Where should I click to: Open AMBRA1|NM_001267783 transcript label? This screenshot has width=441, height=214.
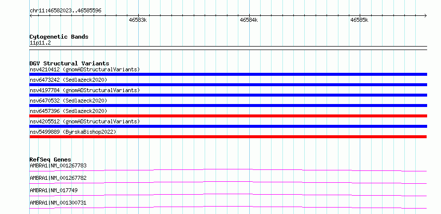[x=58, y=165]
